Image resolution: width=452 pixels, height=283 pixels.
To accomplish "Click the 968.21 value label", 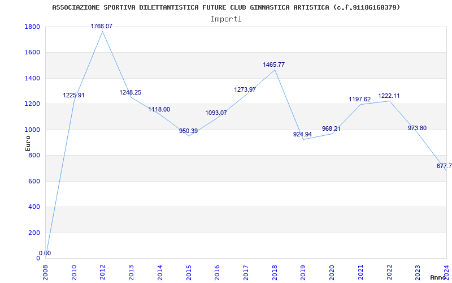I will [331, 128].
